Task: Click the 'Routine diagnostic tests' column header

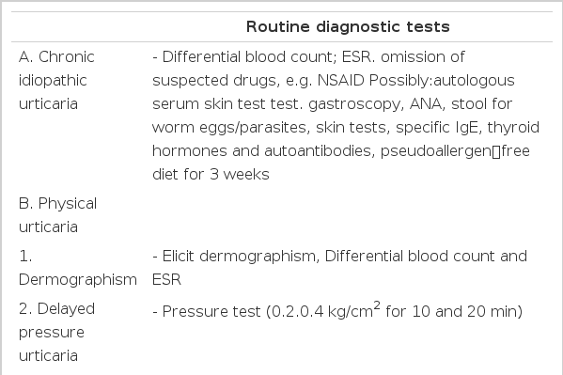Action: (x=348, y=27)
